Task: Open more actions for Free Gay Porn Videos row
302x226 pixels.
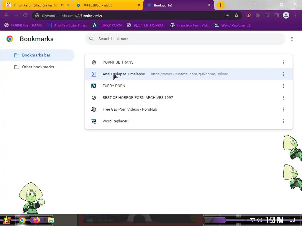Action: pyautogui.click(x=283, y=109)
